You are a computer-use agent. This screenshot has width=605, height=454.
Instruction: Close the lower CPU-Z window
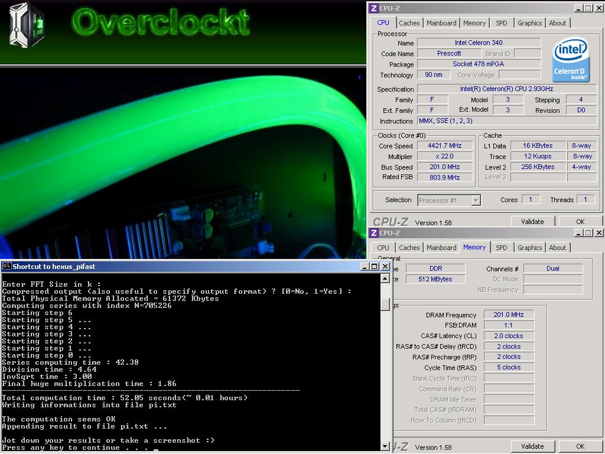tap(599, 233)
